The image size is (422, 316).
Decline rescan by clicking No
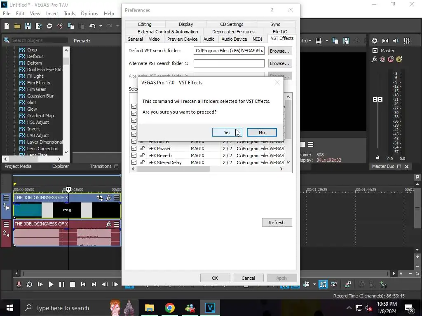(x=262, y=132)
